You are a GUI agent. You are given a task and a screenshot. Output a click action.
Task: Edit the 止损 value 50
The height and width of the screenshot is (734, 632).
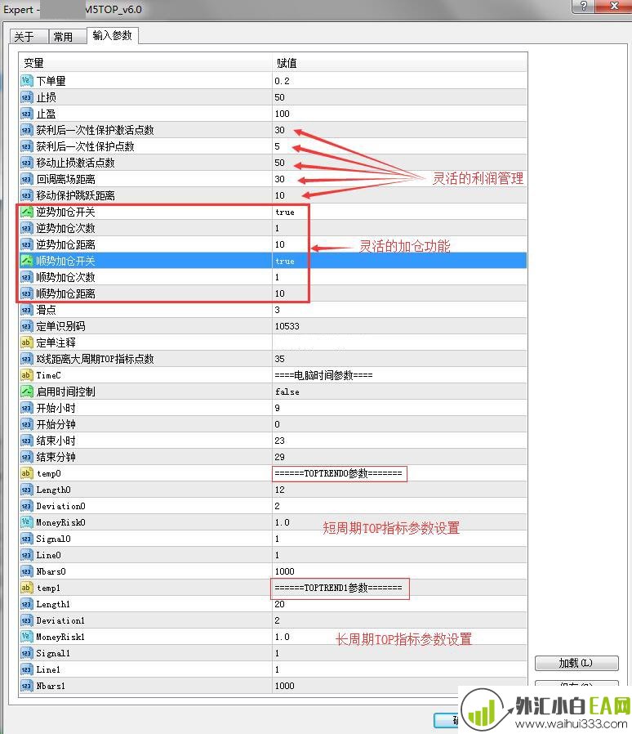(x=399, y=97)
